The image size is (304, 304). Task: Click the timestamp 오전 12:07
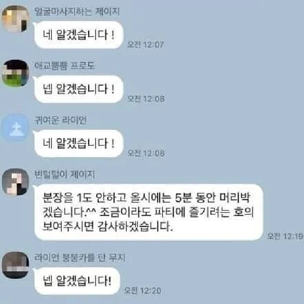coord(145,45)
